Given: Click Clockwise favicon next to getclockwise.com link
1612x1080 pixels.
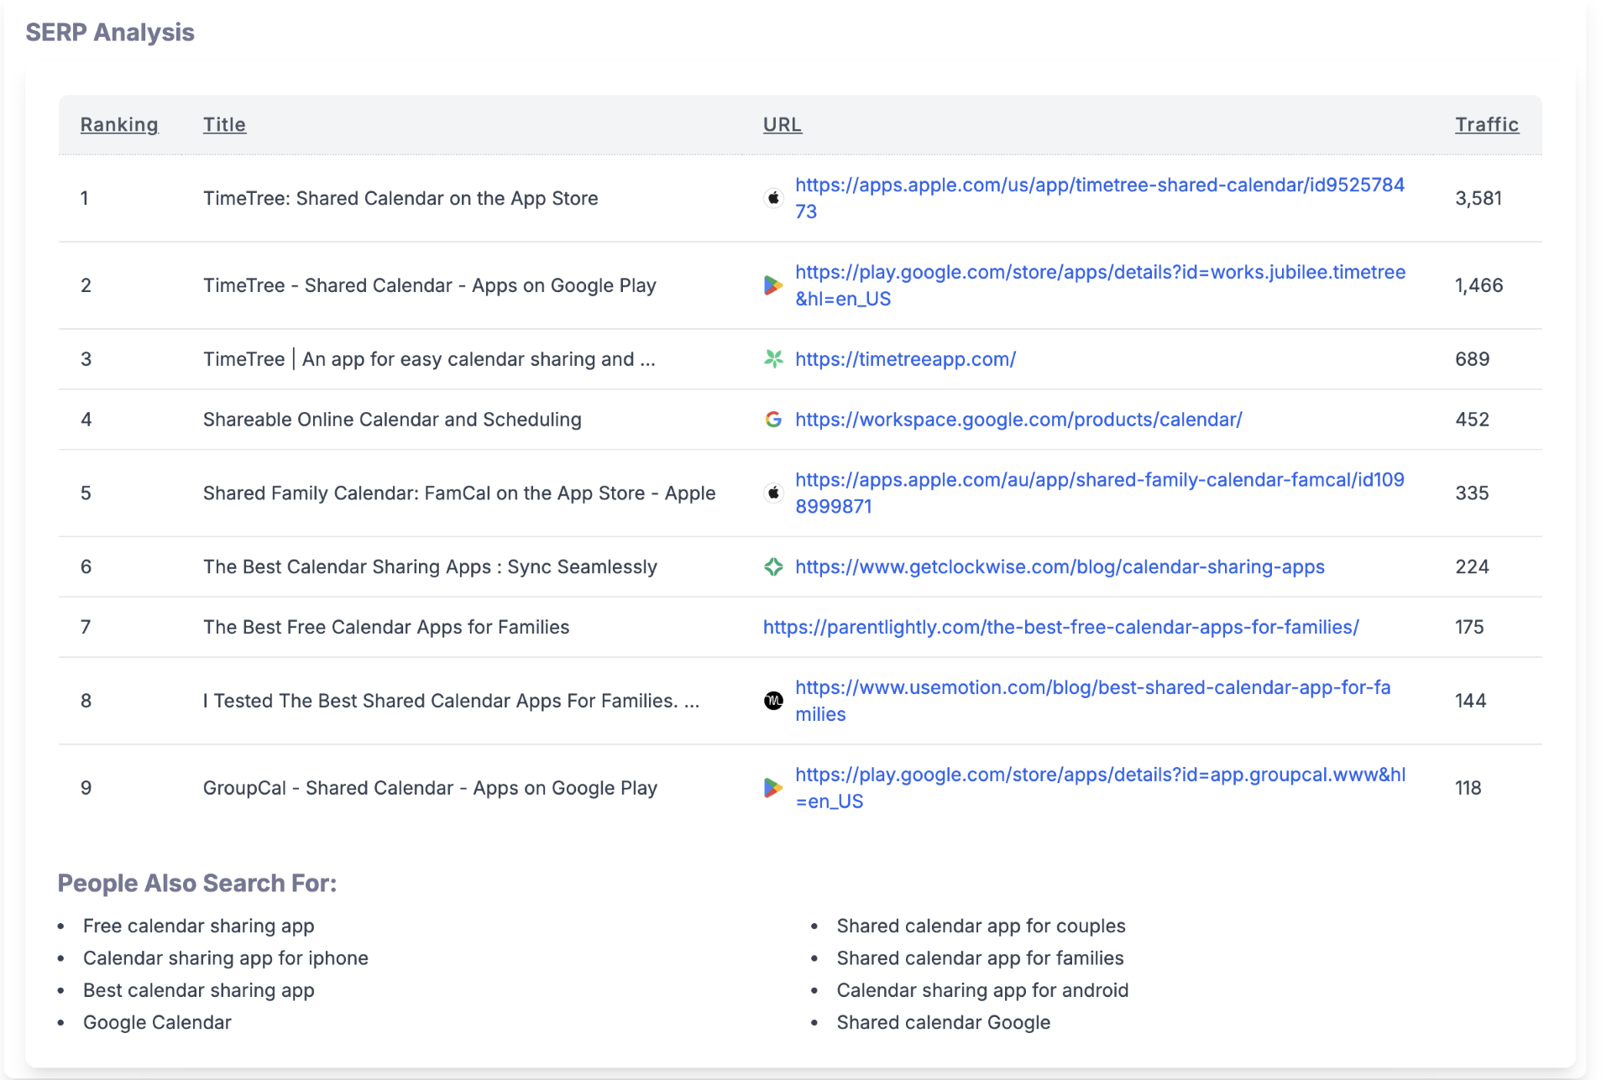Looking at the screenshot, I should point(773,567).
